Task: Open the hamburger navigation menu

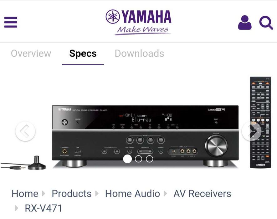Action: coord(11,22)
